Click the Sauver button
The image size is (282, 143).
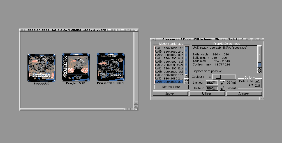click(x=170, y=93)
